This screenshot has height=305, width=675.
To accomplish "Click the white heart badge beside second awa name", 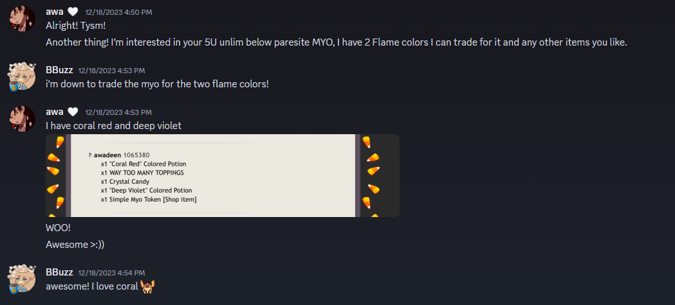I will 73,112.
